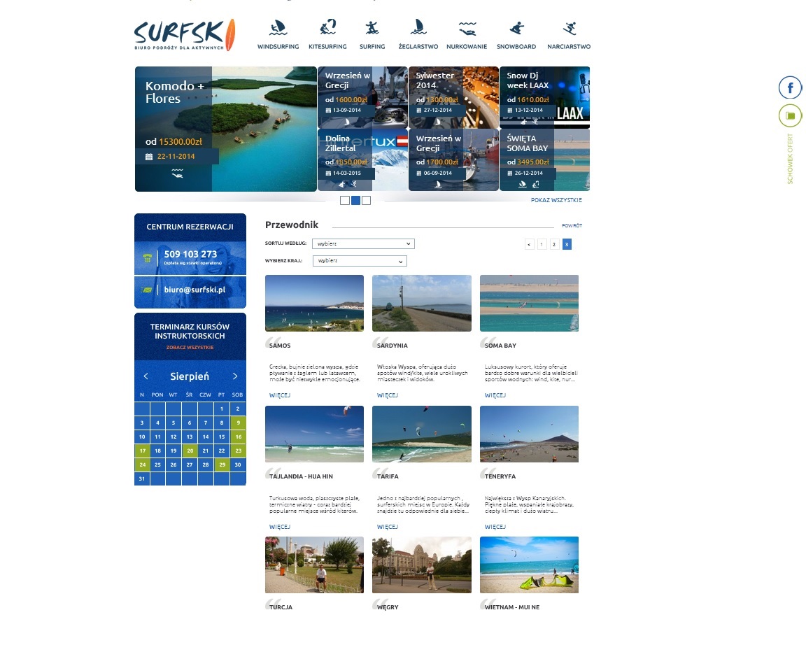
Task: Open the Narciarstwo skiing icon
Action: [569, 28]
